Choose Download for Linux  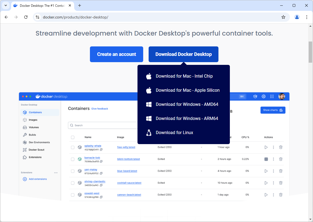170,133
